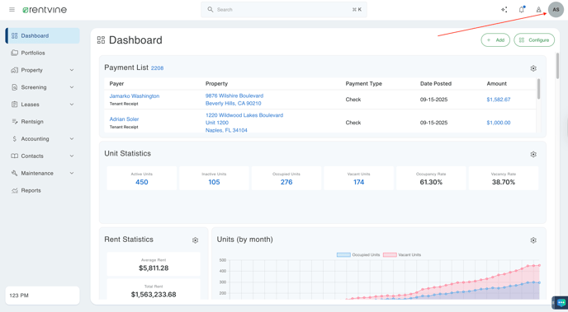
Task: Open the sparkle AI assistant icon
Action: 504,10
